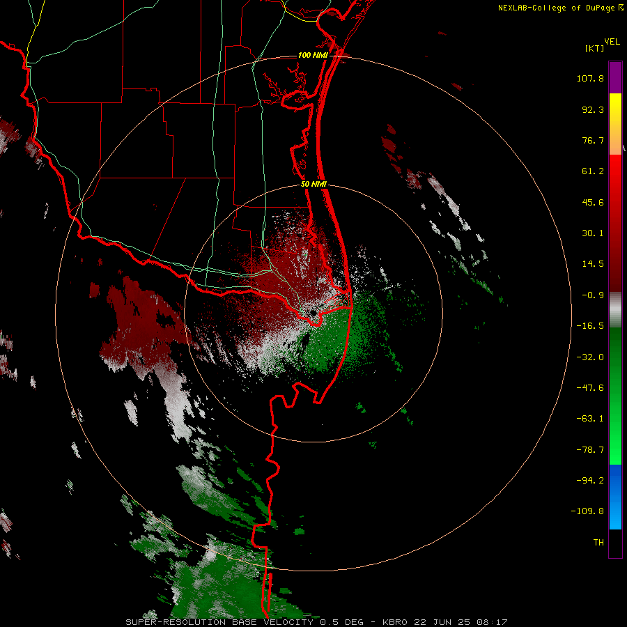Pick the yellow segment of velocity color bar
Viewport: 627px width, 627px height.
click(x=615, y=108)
